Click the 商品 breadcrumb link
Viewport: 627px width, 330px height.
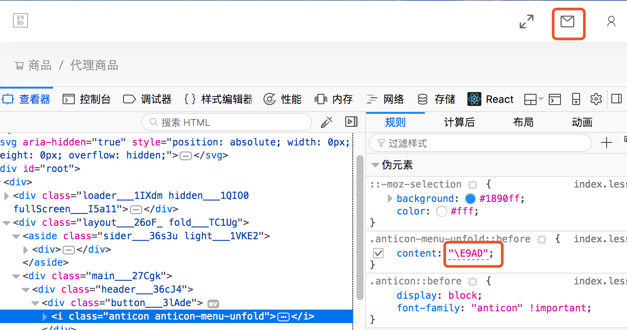40,66
